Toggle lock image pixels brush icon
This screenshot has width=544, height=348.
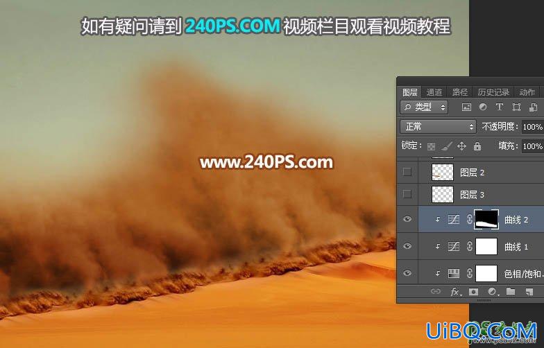pyautogui.click(x=447, y=146)
